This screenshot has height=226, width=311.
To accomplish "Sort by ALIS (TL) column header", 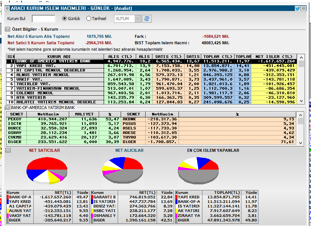I will [x=120, y=56].
